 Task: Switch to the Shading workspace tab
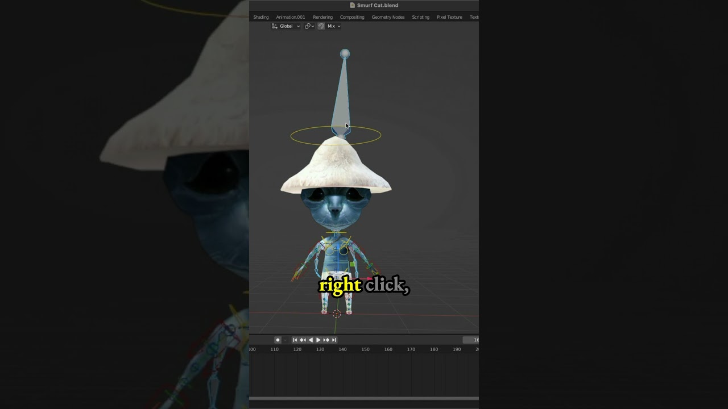click(x=261, y=17)
